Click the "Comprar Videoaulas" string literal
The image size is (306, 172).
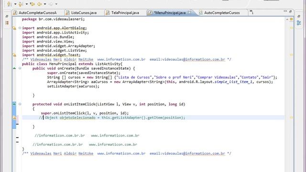tap(217, 77)
